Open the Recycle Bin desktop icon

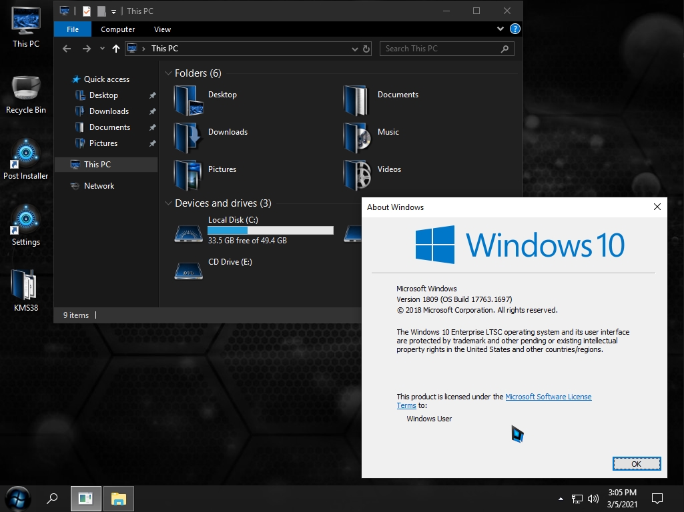coord(26,95)
